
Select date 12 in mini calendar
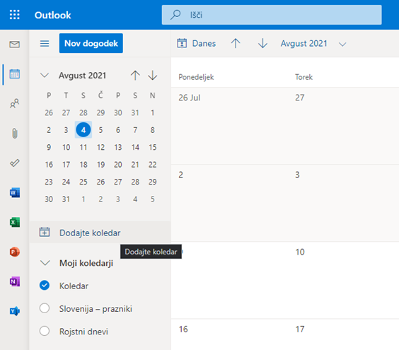click(100, 147)
